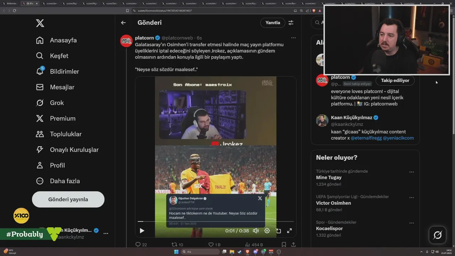View post analytics 454 B
The image size is (455, 256).
(254, 245)
